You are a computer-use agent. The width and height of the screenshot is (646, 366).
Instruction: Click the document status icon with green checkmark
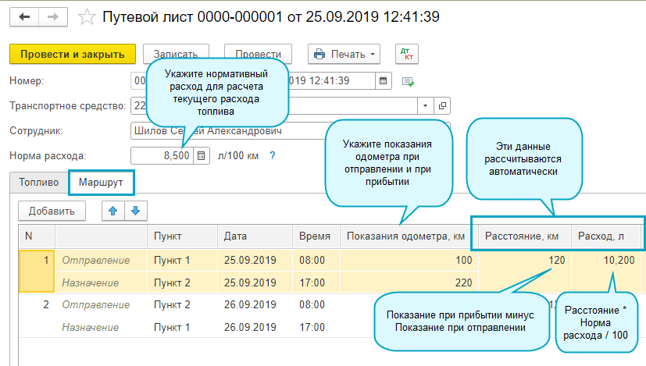coord(408,81)
